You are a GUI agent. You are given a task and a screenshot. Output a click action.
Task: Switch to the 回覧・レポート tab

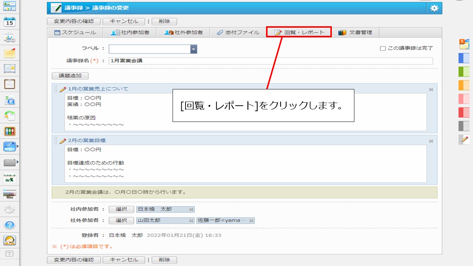coord(299,33)
